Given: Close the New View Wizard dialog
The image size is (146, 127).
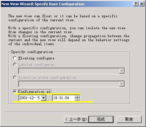Looking at the screenshot, I should [142, 4].
